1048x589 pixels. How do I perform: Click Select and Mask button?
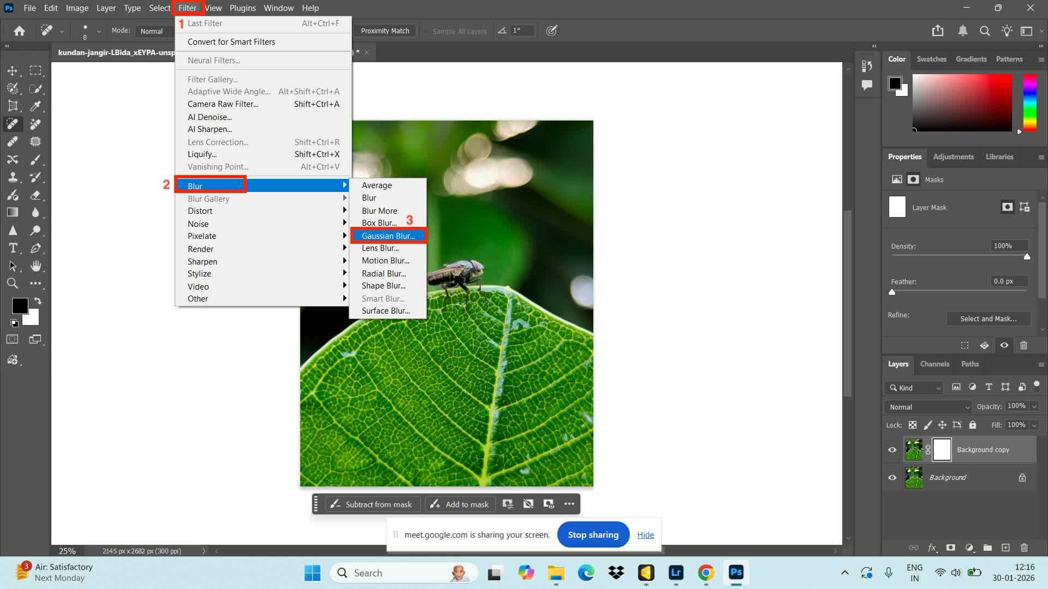[x=989, y=318]
